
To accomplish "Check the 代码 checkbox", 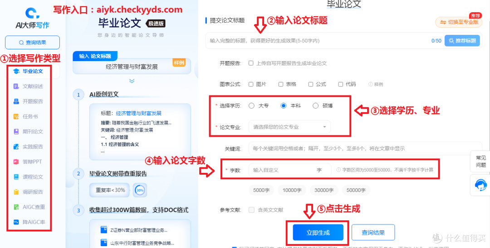I will coord(341,84).
